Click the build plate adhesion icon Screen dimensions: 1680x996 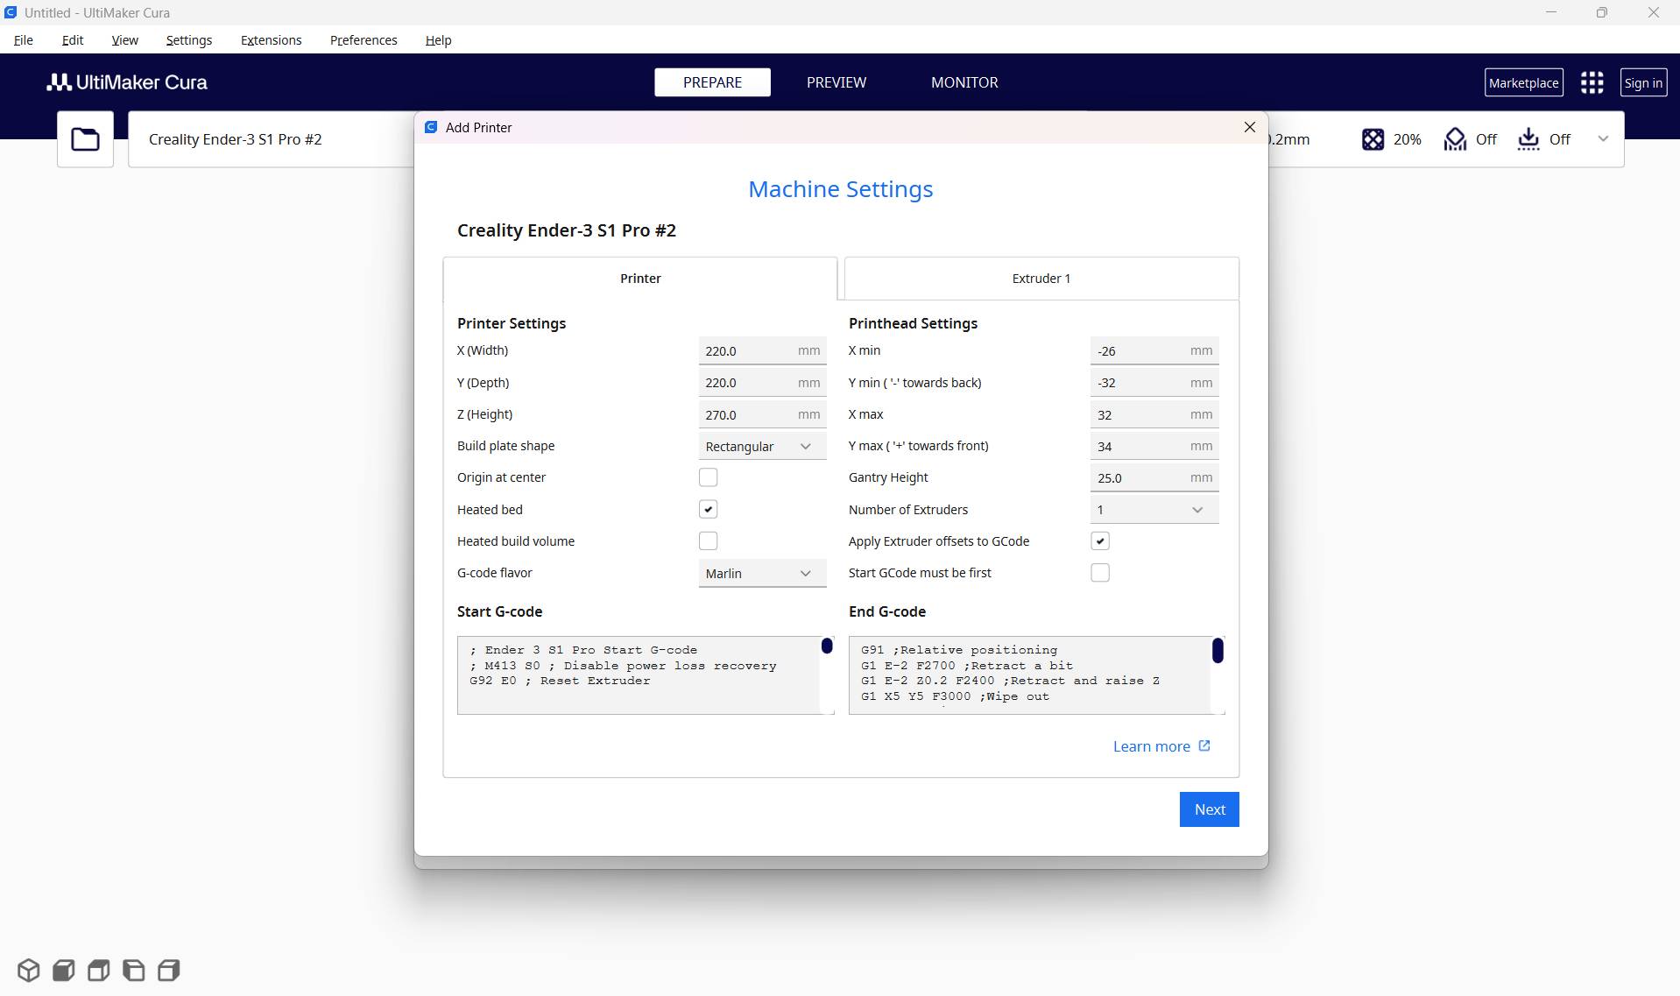(1528, 139)
